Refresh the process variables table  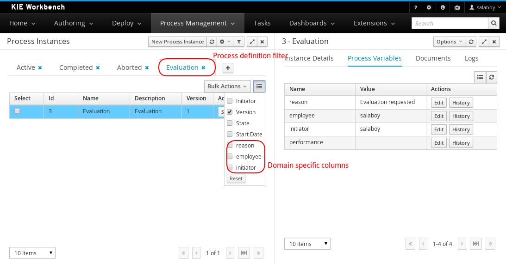pos(491,77)
